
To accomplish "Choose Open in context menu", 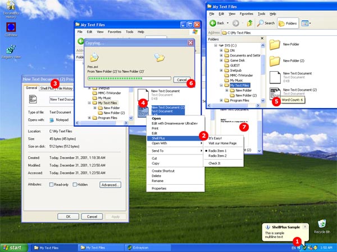I will [x=175, y=118].
